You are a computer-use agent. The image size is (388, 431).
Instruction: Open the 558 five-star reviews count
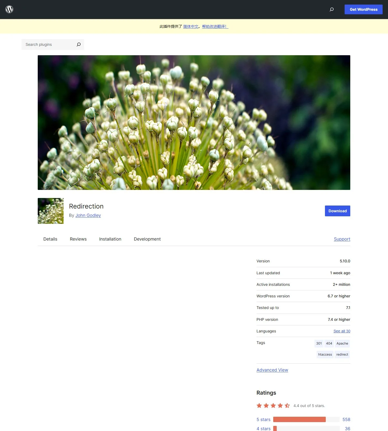(x=346, y=419)
